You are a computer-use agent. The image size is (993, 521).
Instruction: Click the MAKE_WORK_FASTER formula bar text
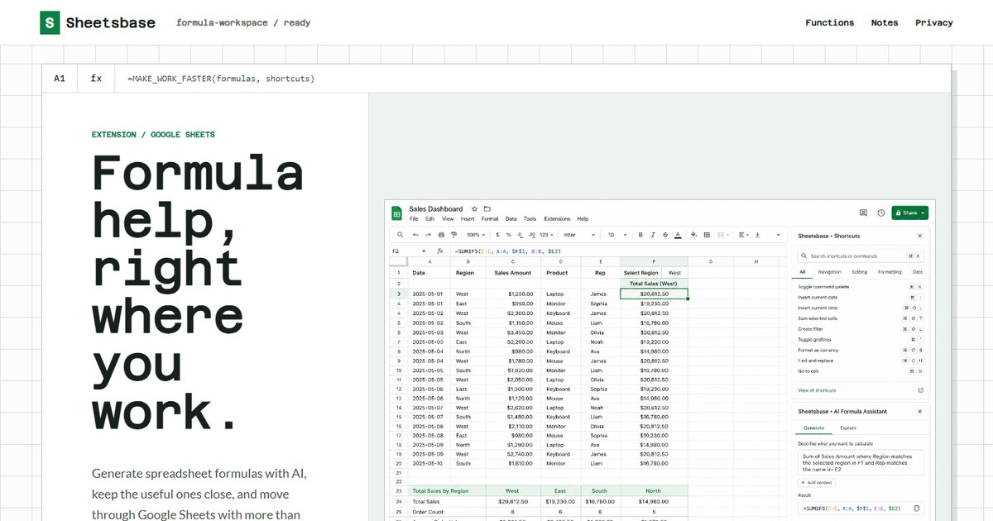coord(221,79)
